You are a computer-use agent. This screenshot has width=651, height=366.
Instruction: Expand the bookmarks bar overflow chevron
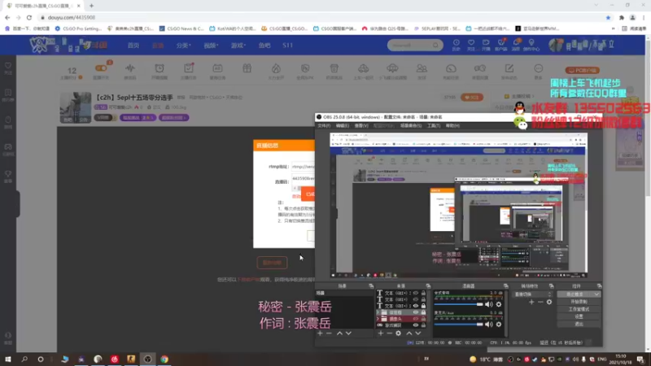pyautogui.click(x=614, y=28)
